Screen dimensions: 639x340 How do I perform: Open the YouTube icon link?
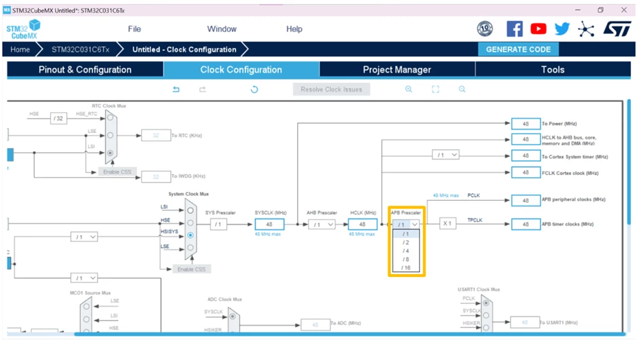tap(538, 29)
